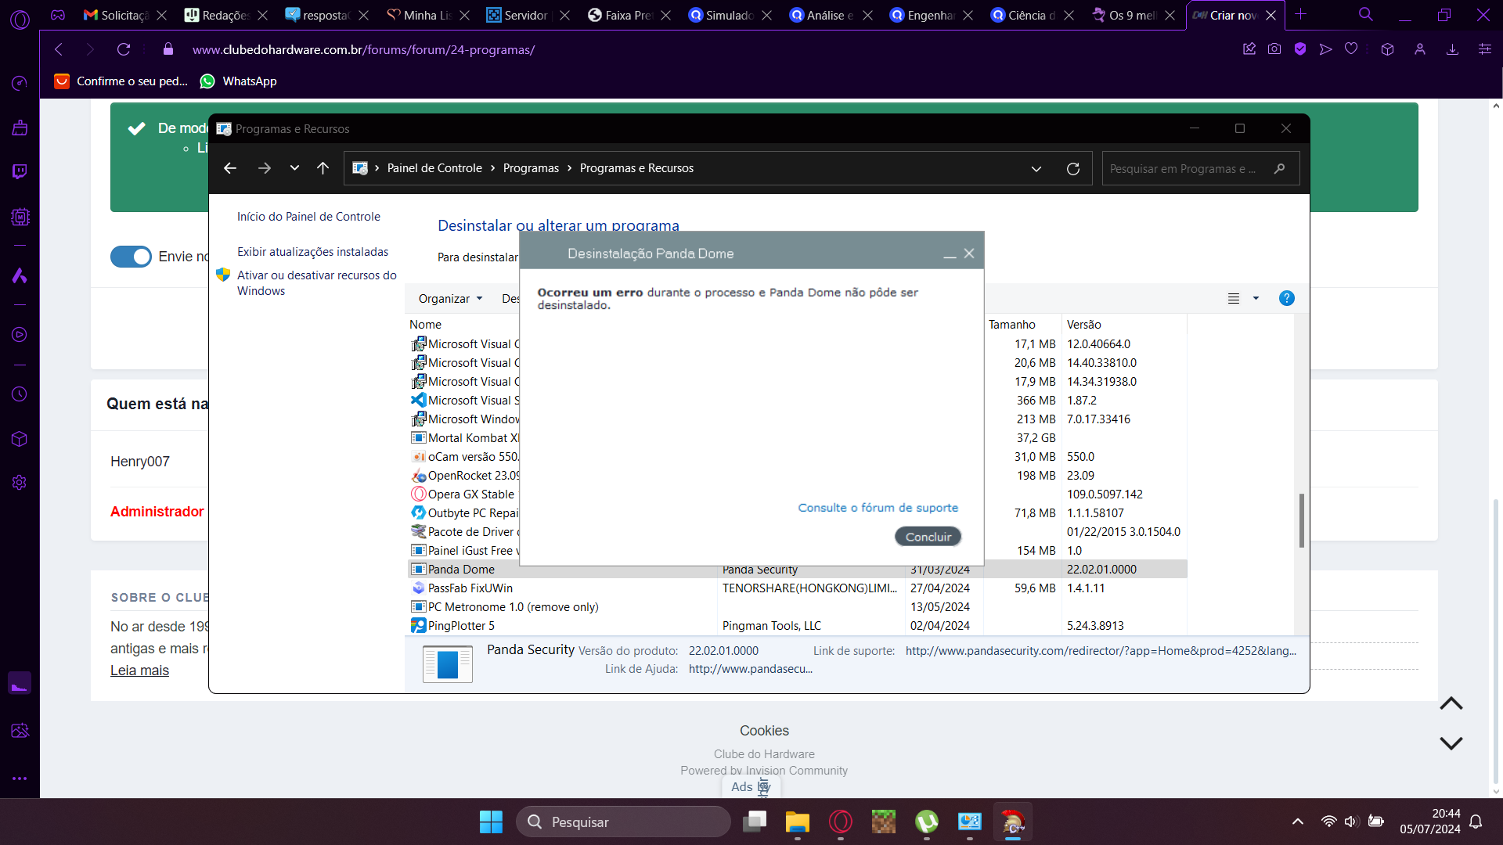Click the scroll-to-top up arrow on page

click(x=1451, y=703)
